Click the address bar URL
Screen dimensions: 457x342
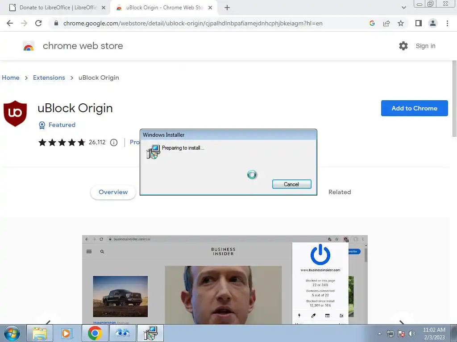[x=193, y=23]
